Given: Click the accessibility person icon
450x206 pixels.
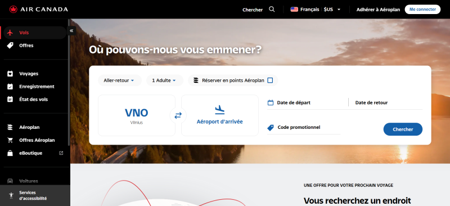Looking at the screenshot, I should click(11, 195).
